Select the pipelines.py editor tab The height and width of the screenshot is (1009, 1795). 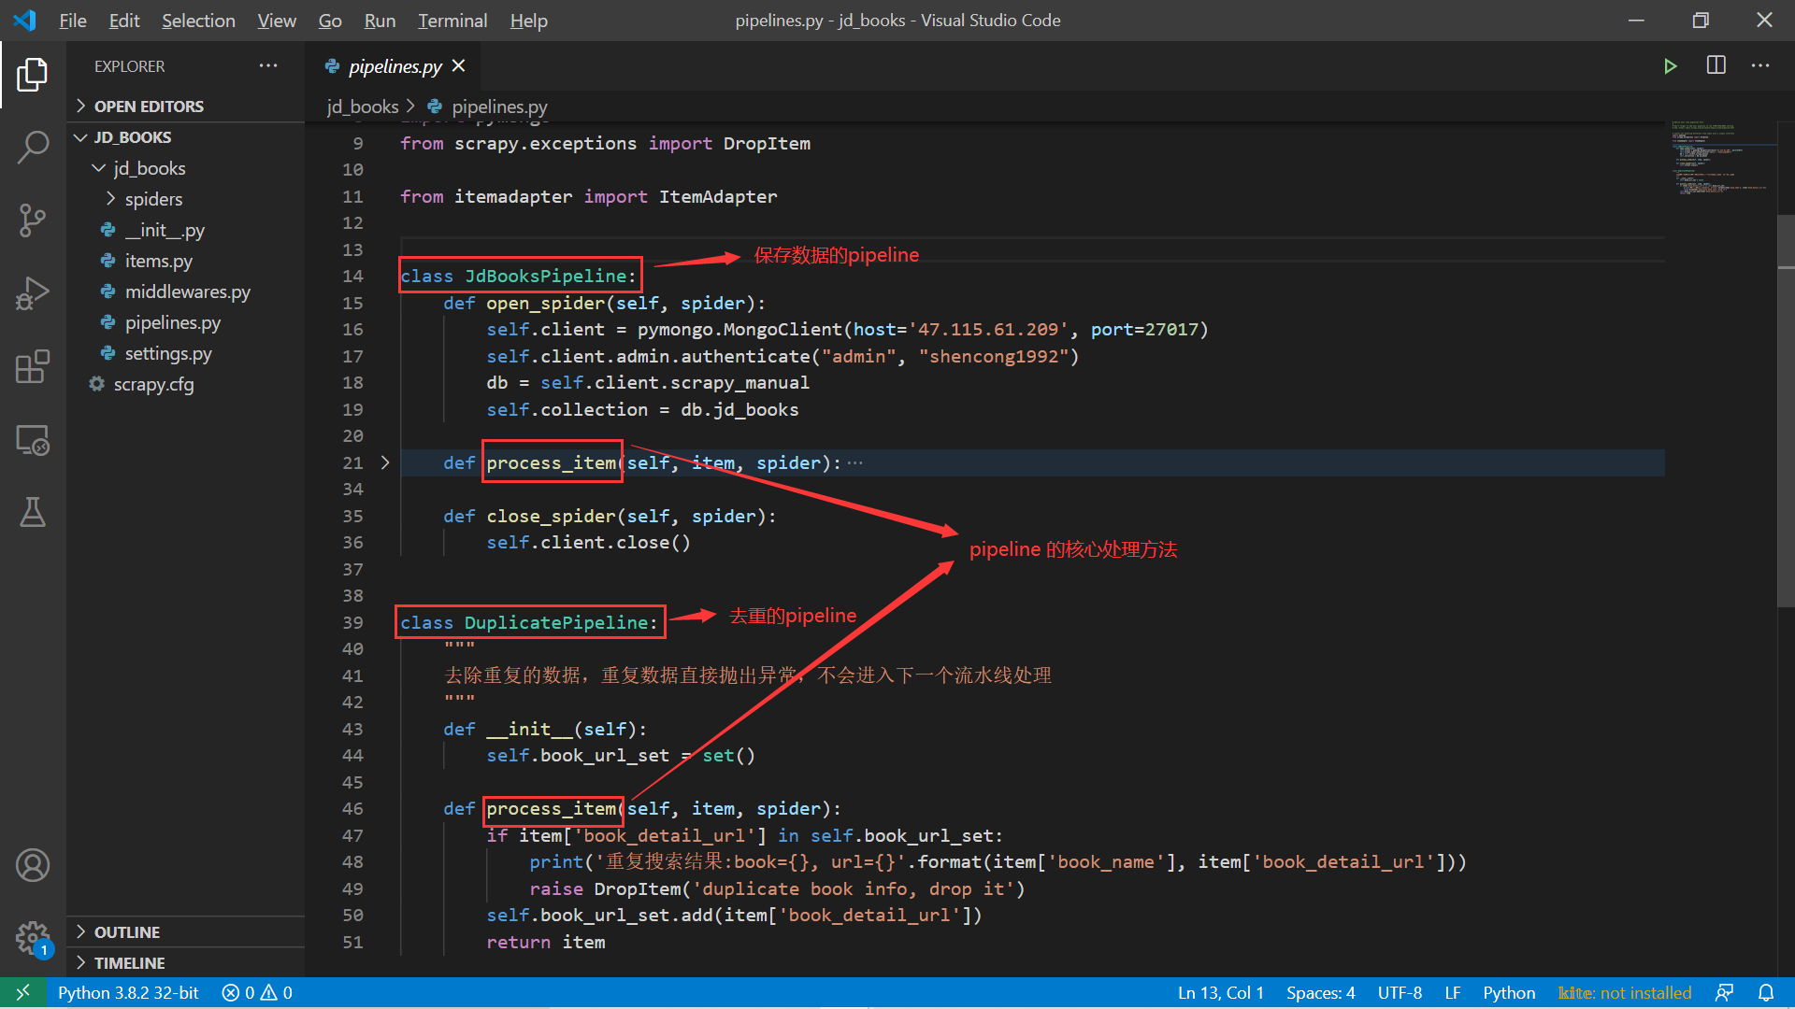point(395,65)
